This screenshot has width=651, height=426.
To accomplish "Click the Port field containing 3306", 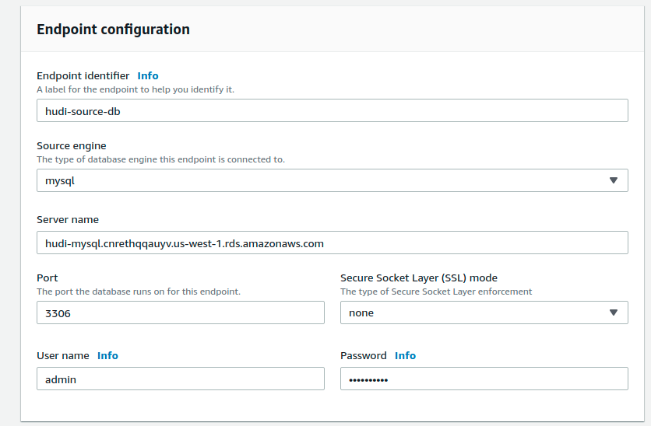I will (180, 313).
